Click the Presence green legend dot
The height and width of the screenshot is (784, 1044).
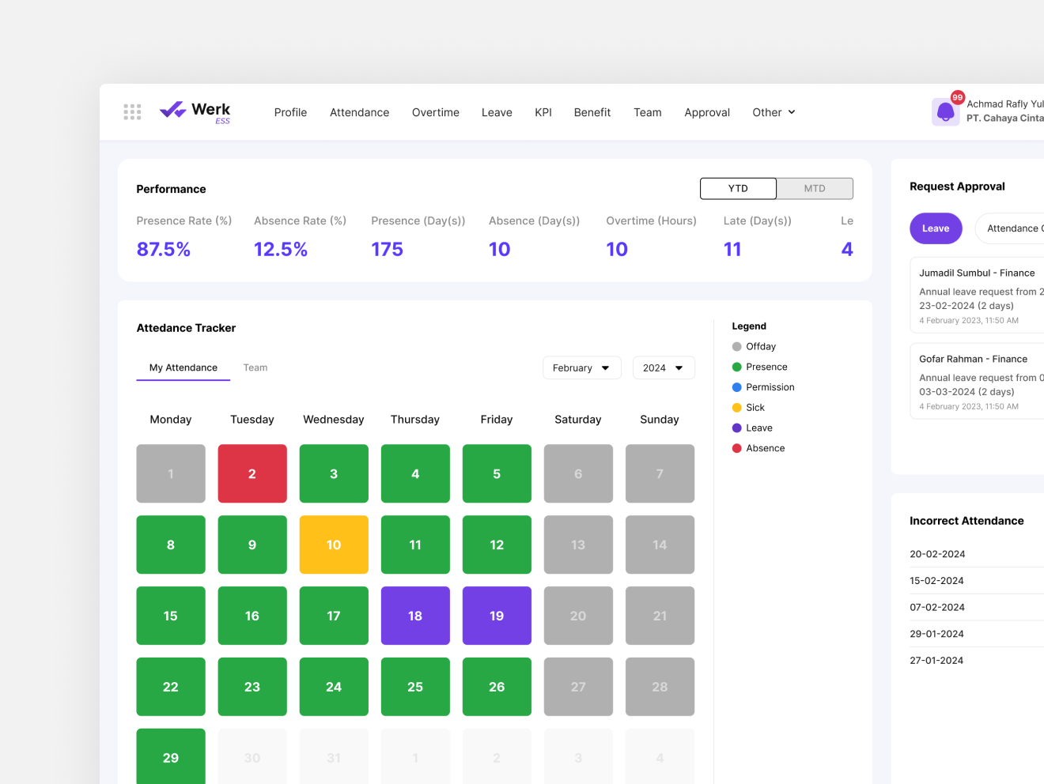pyautogui.click(x=737, y=367)
